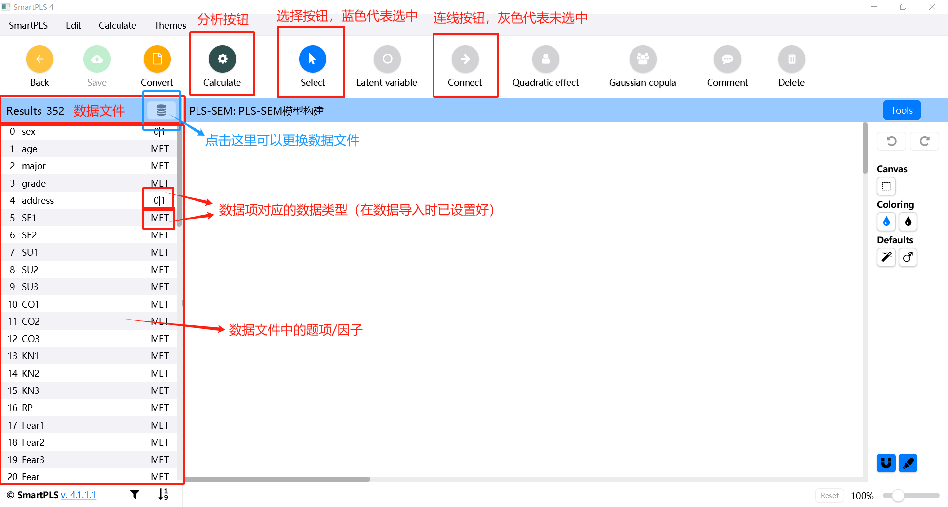Click the numeric sort order icon
This screenshot has height=507, width=948.
coord(163,494)
